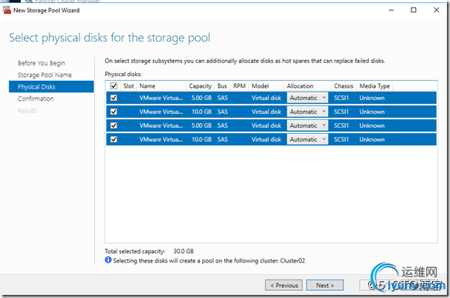Go to the Storage Pool Name step
The image size is (450, 298).
(45, 75)
